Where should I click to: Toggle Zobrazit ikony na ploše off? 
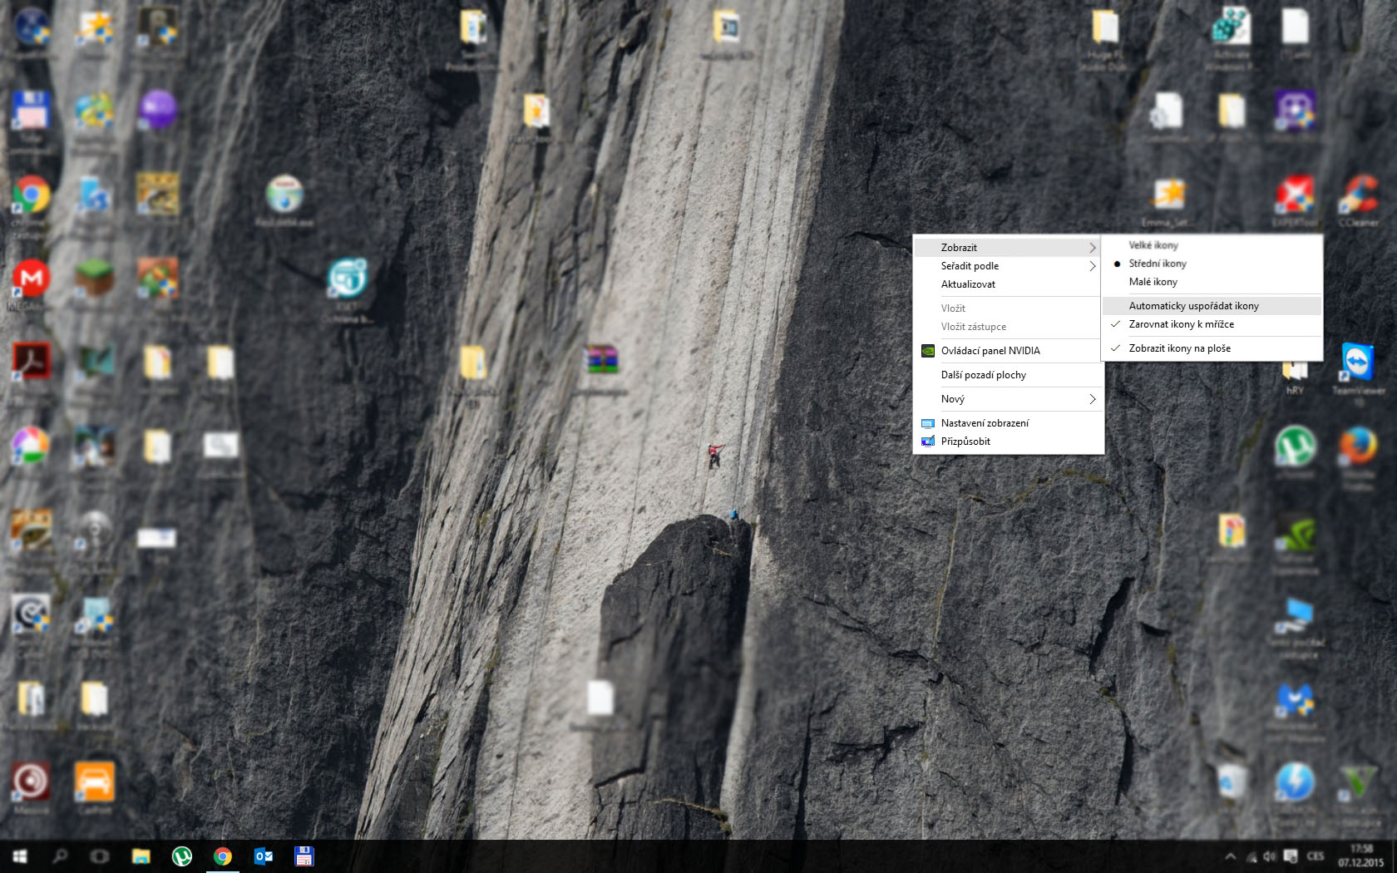1179,348
